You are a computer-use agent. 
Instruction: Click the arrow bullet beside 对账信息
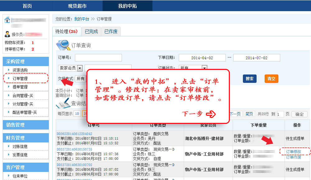click(x=9, y=146)
